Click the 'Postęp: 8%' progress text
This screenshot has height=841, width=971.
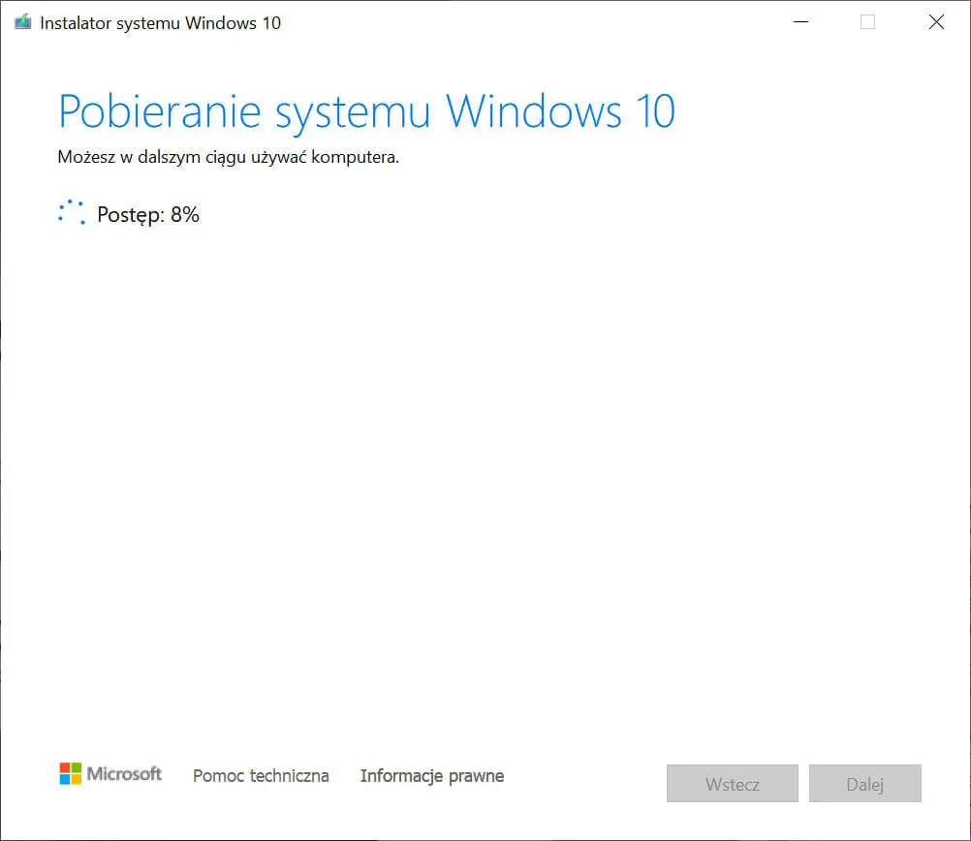148,215
